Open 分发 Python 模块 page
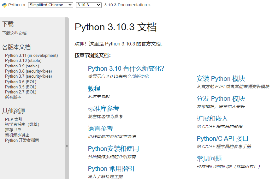 (x=221, y=98)
